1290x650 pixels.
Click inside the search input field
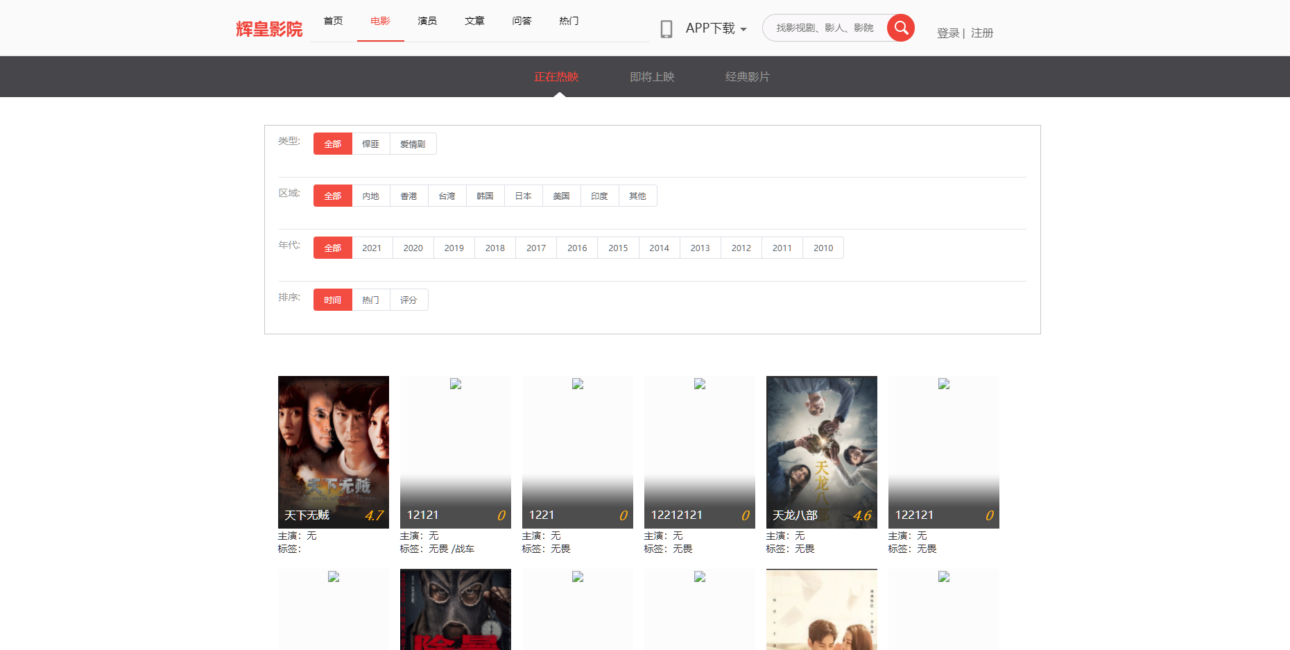pyautogui.click(x=825, y=28)
